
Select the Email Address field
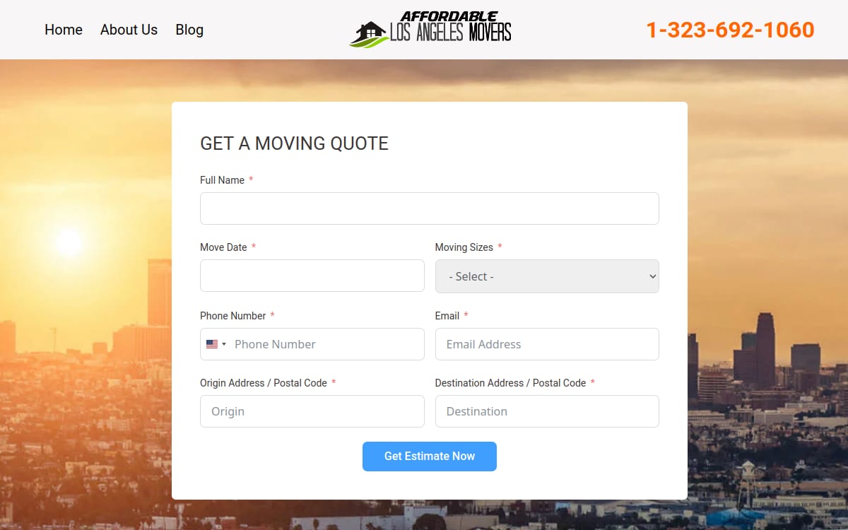tap(547, 344)
